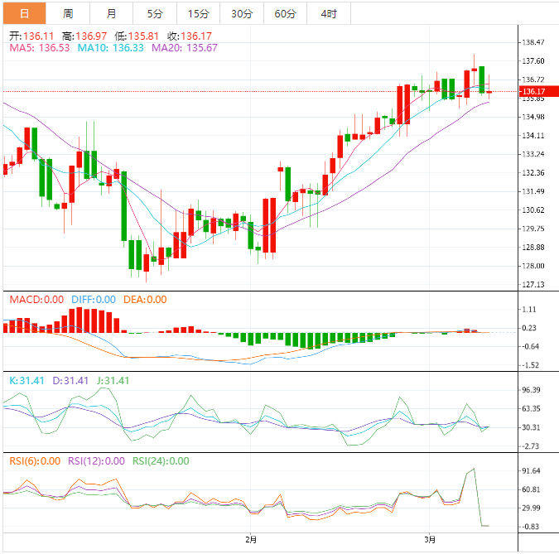559x554 pixels.
Task: Open the 15分 timeframe tab
Action: coord(199,13)
